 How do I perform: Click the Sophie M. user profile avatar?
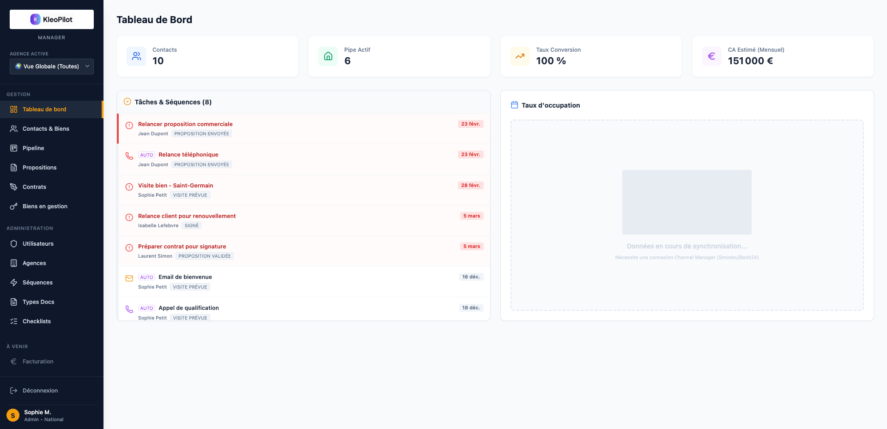(13, 416)
